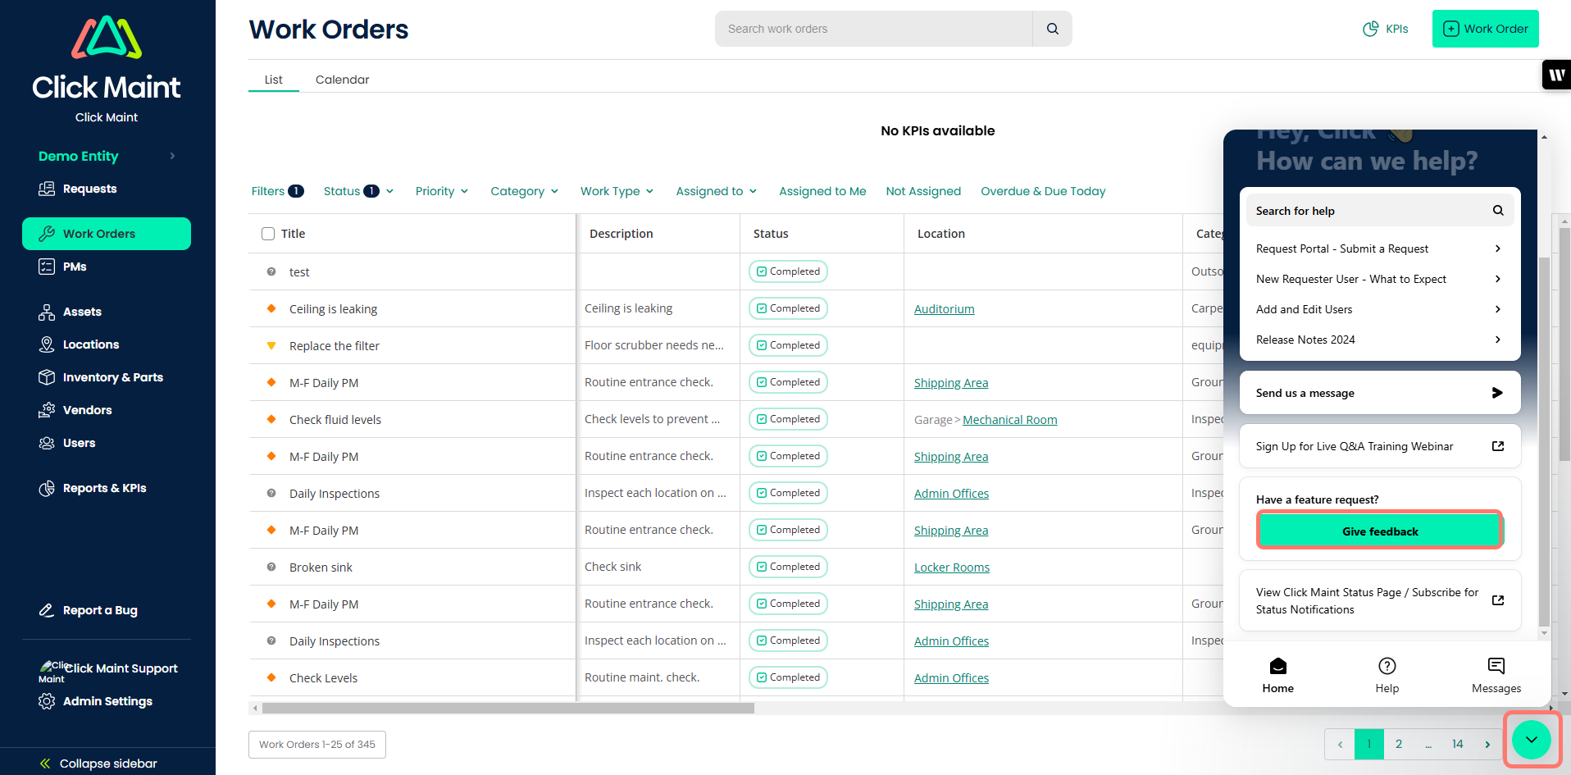Expand New Requester User article
1571x775 pixels.
point(1379,279)
